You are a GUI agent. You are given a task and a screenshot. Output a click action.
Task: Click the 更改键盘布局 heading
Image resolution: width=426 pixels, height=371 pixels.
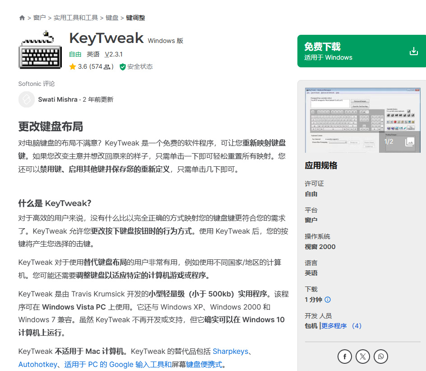51,127
